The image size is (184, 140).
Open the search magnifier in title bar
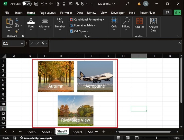pos(127,4)
